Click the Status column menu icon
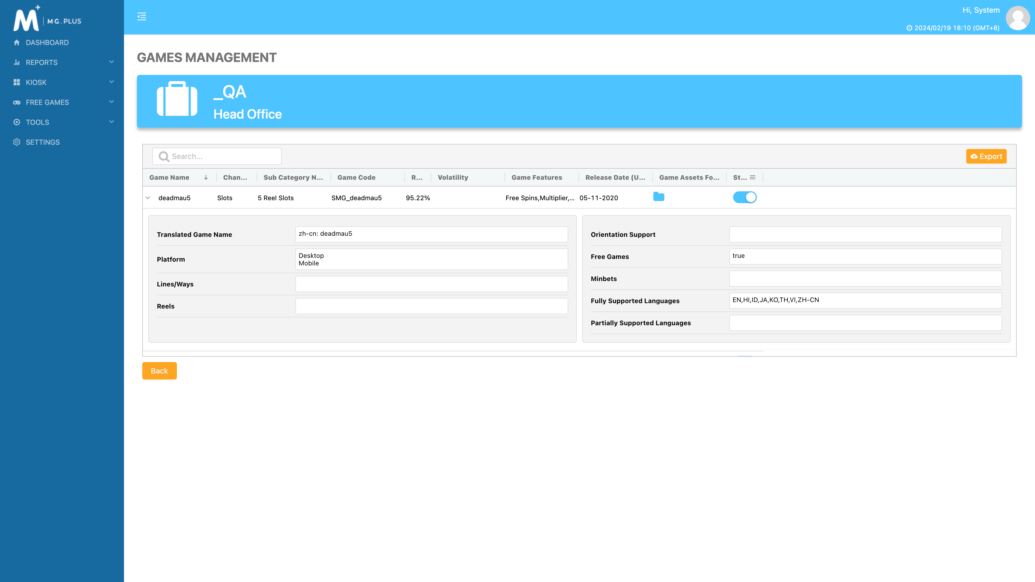This screenshot has height=582, width=1035. (x=753, y=177)
